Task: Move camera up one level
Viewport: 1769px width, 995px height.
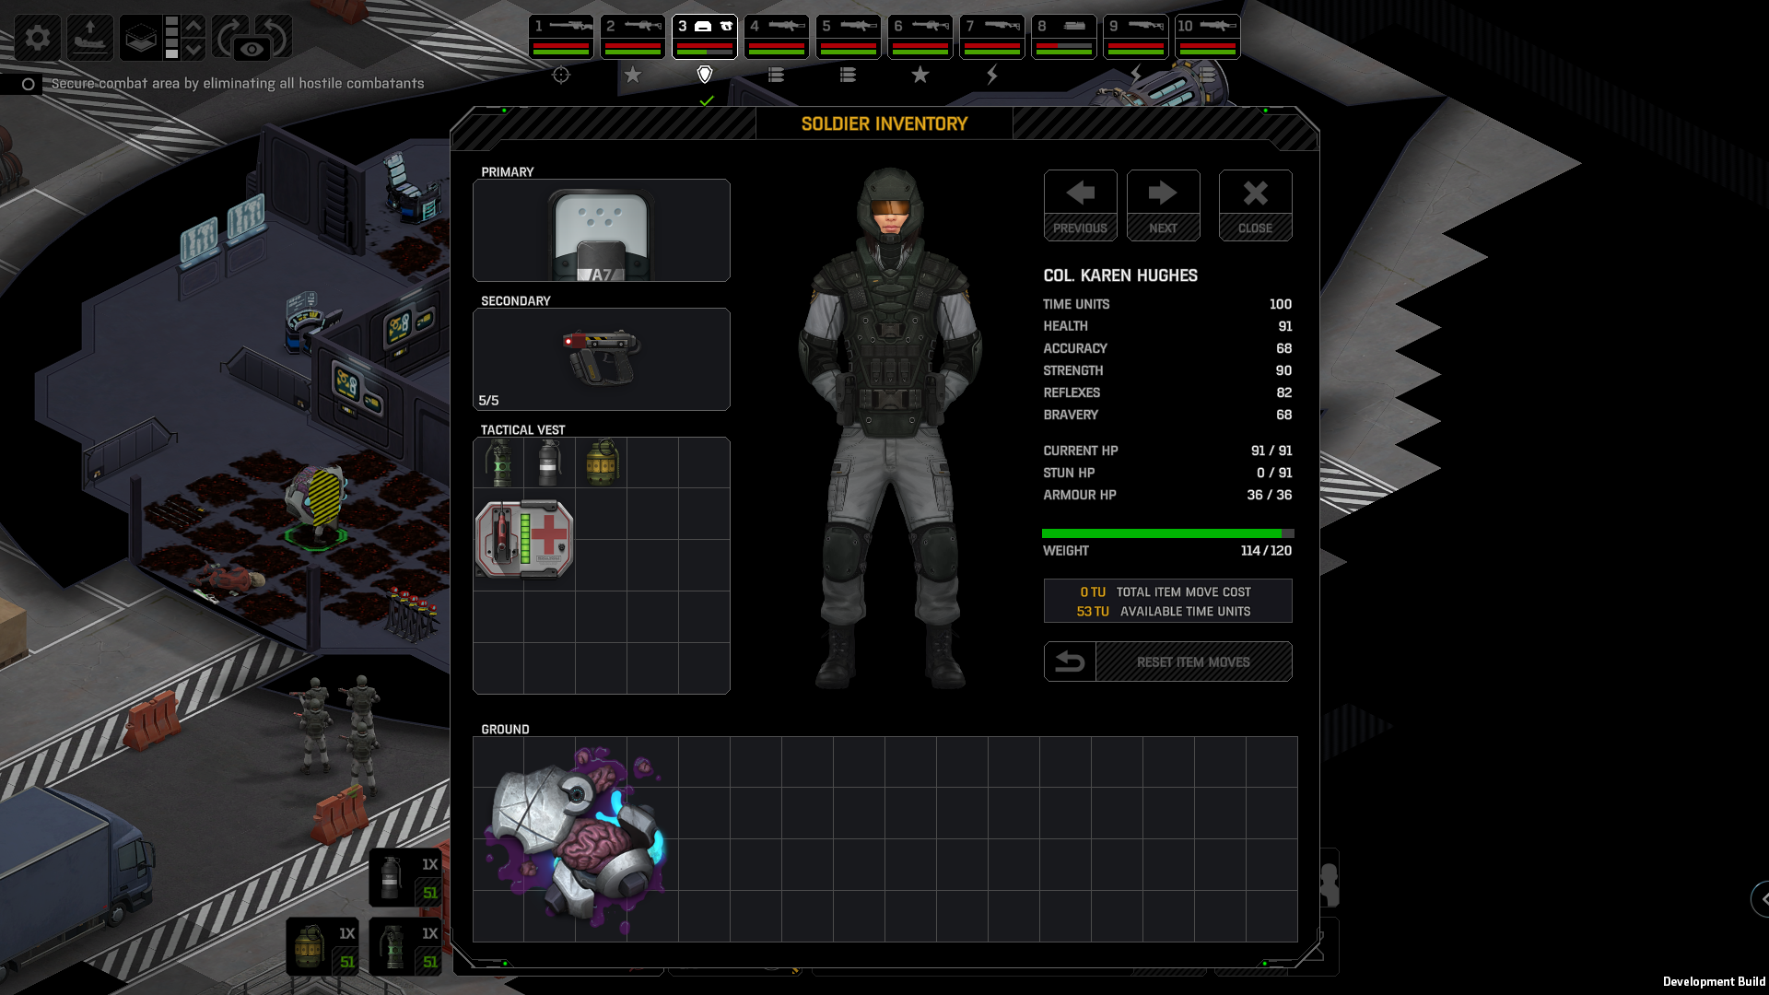Action: 193,26
